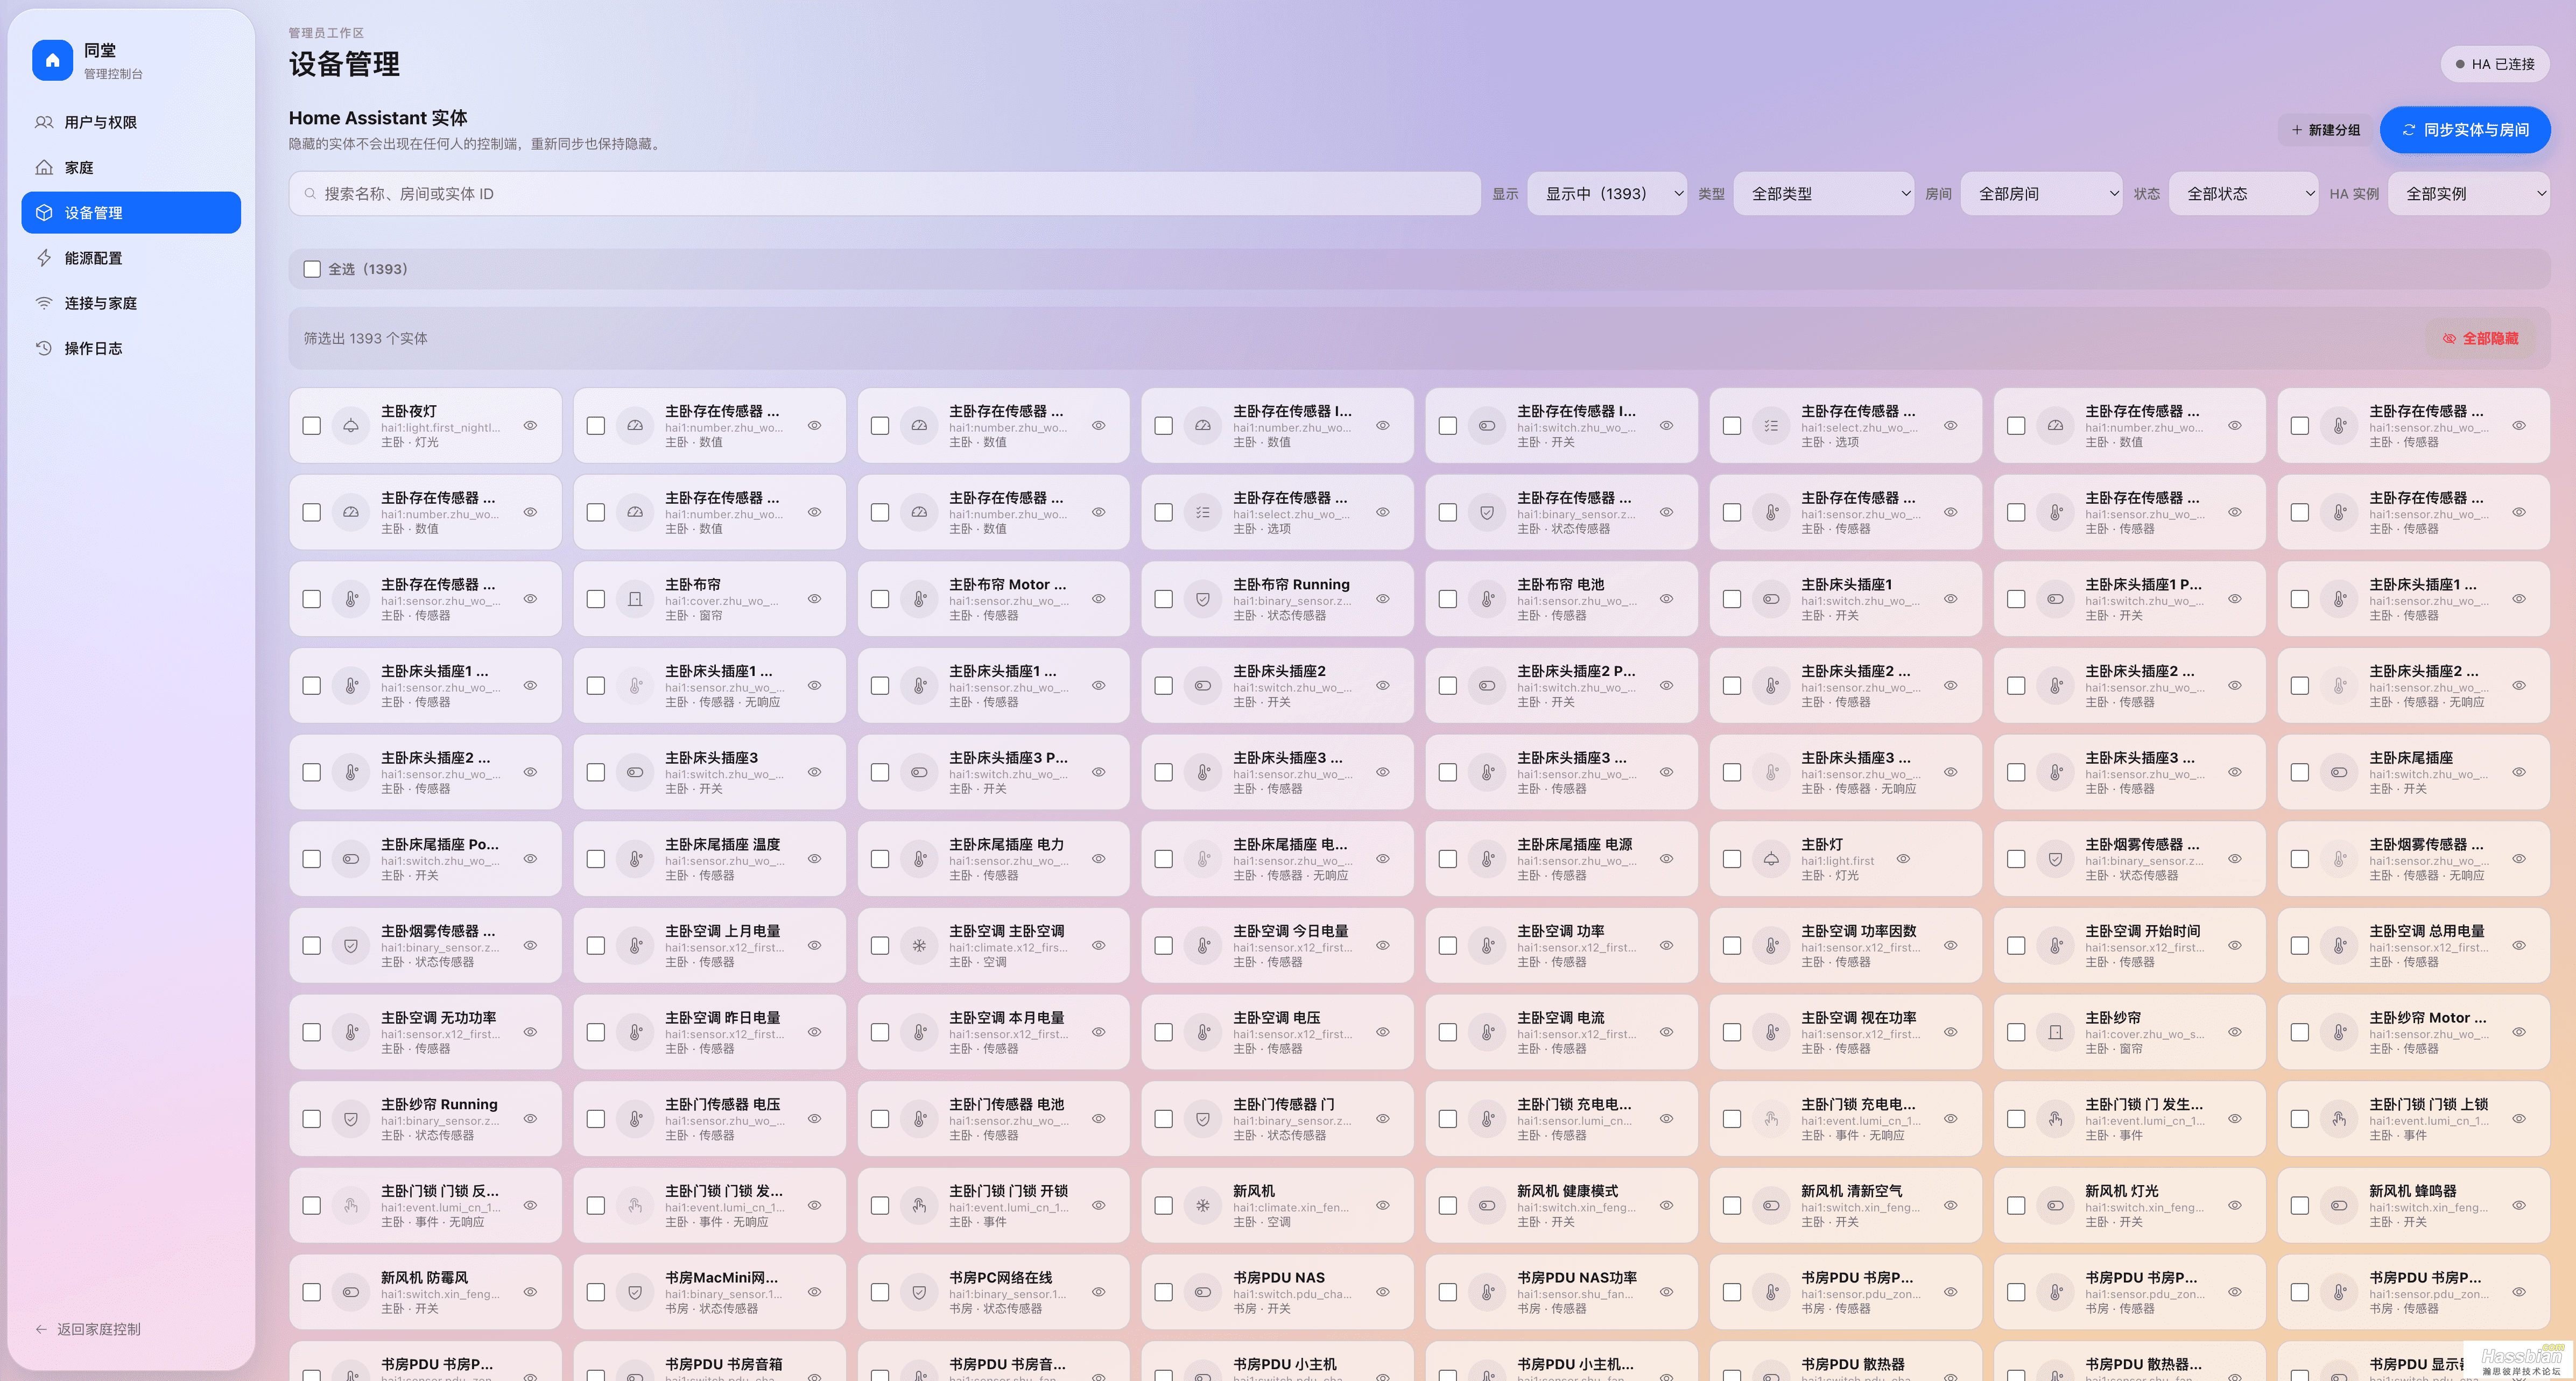Click the switch icon on 新风机 健康模式 card
Screen dimensions: 2576x1381
click(x=1487, y=1206)
